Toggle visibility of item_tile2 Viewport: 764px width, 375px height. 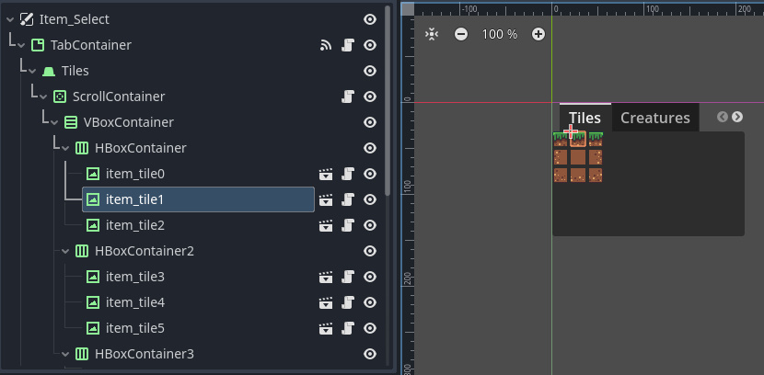tap(370, 226)
